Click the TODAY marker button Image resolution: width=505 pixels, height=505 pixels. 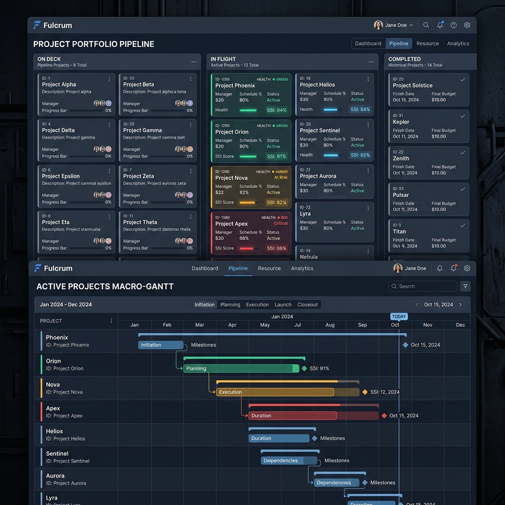click(398, 317)
